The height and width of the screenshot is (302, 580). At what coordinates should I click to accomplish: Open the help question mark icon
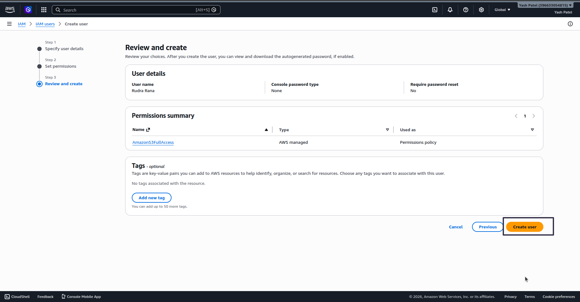coord(466,10)
